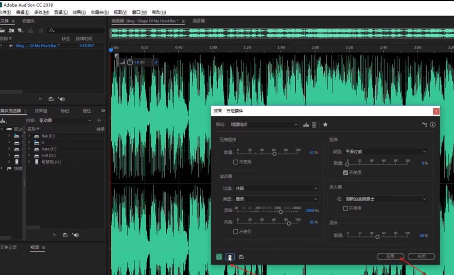The width and height of the screenshot is (454, 275).
Task: Switch to the 混音器 tab
Action: point(199,21)
